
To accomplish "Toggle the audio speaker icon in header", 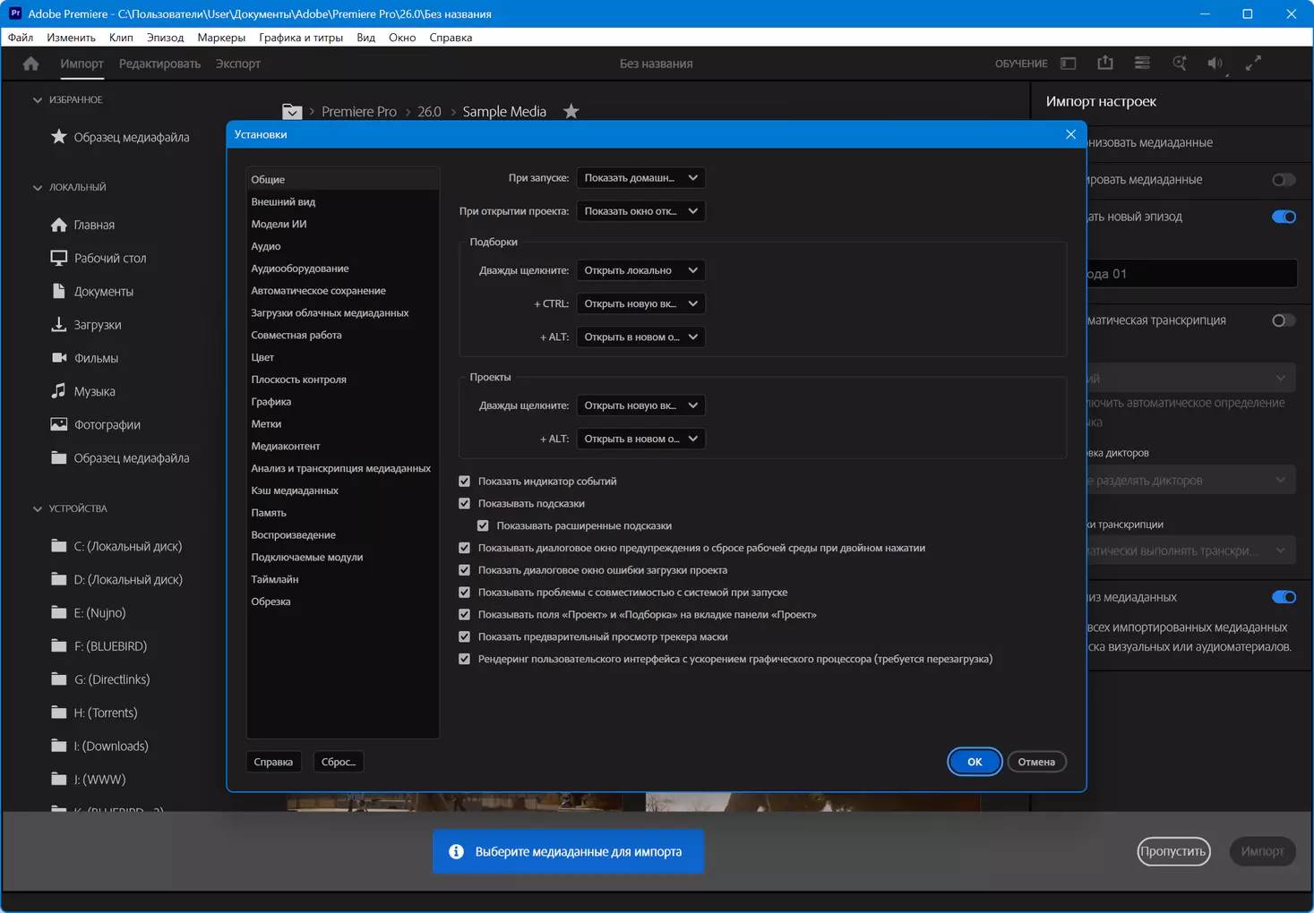I will pos(1215,64).
